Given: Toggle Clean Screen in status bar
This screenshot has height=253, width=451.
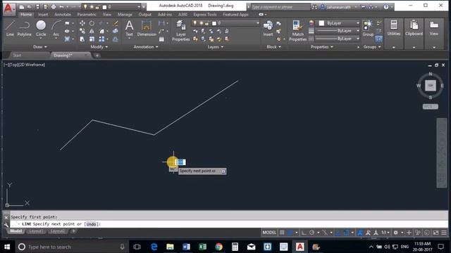Looking at the screenshot, I should [x=436, y=233].
